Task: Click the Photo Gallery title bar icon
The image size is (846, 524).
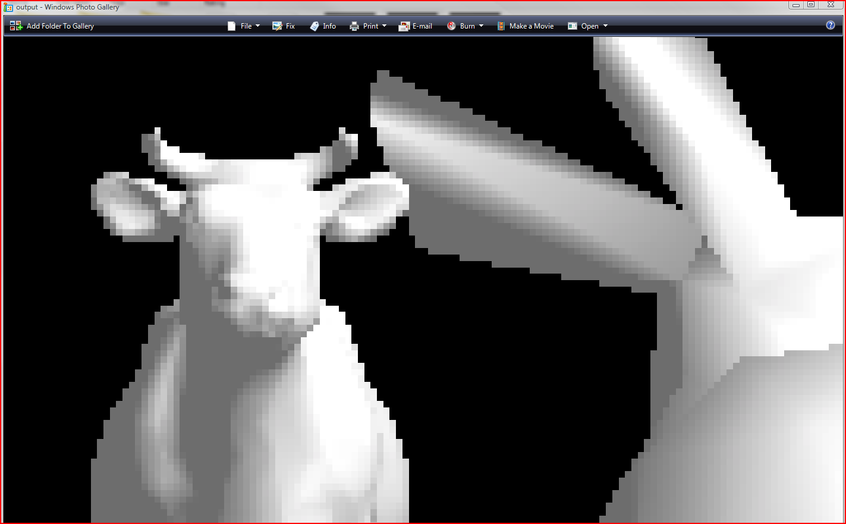Action: [x=8, y=7]
